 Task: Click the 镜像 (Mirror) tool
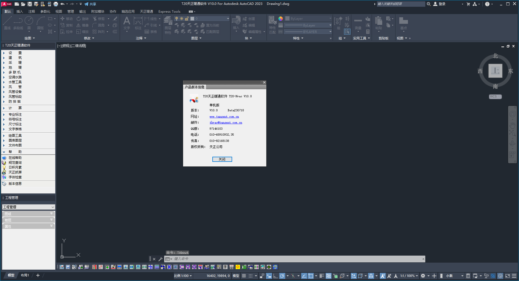click(x=83, y=25)
